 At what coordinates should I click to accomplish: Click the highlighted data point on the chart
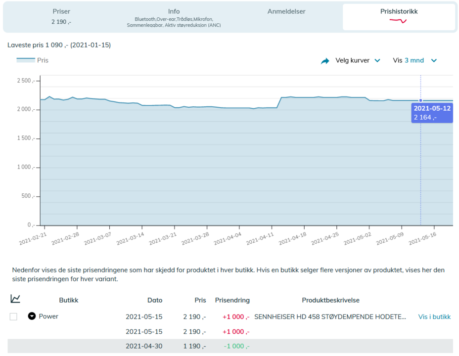coord(420,100)
